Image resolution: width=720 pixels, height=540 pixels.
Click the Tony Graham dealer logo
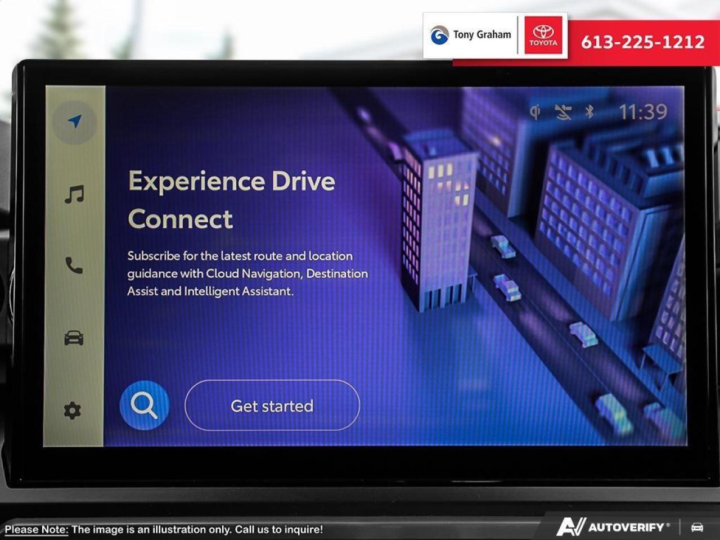(471, 35)
